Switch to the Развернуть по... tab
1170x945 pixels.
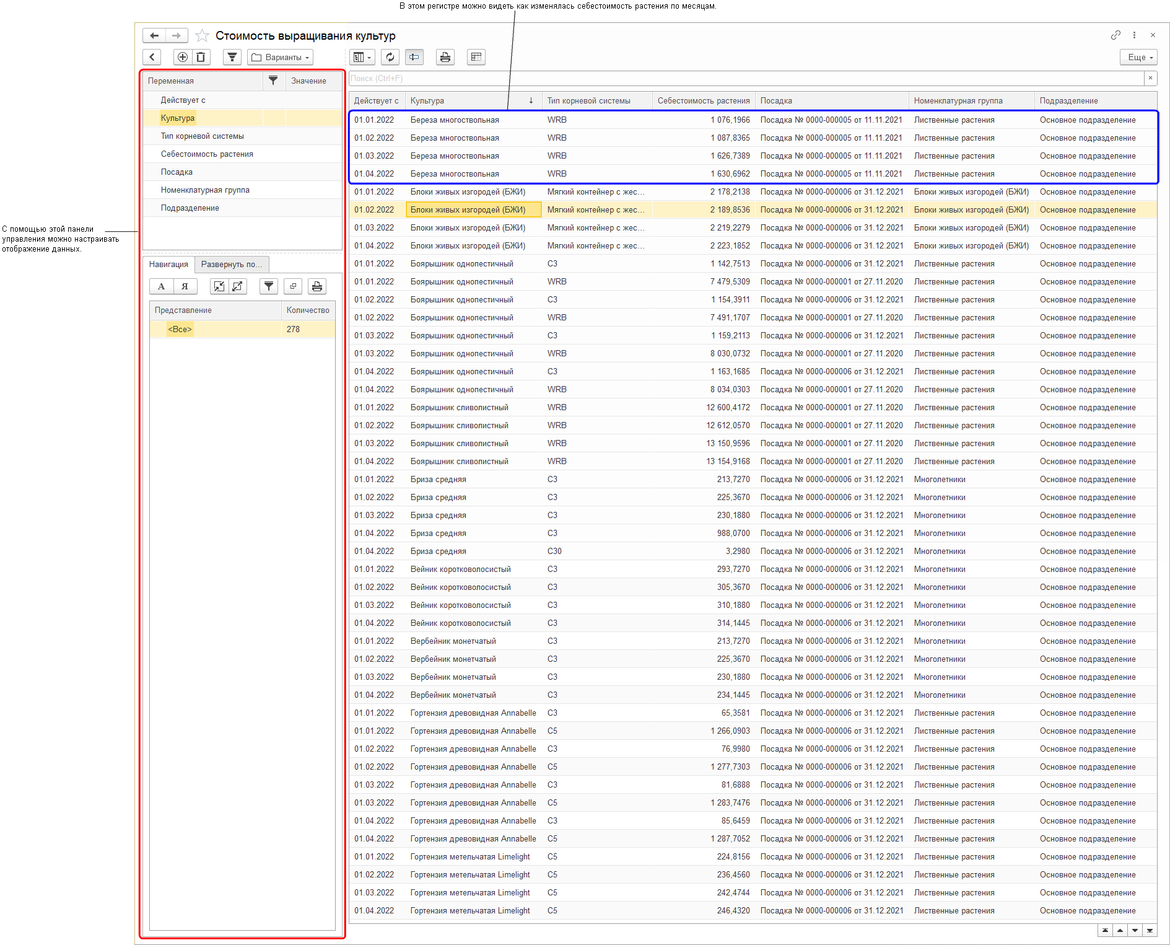[x=232, y=265]
